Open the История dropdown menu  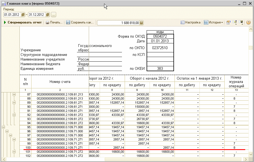213,22
